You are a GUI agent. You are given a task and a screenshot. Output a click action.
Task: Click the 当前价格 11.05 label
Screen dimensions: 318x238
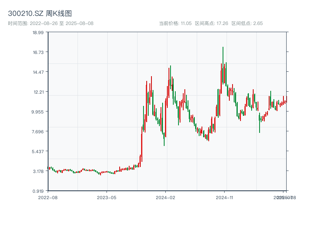tap(175, 23)
